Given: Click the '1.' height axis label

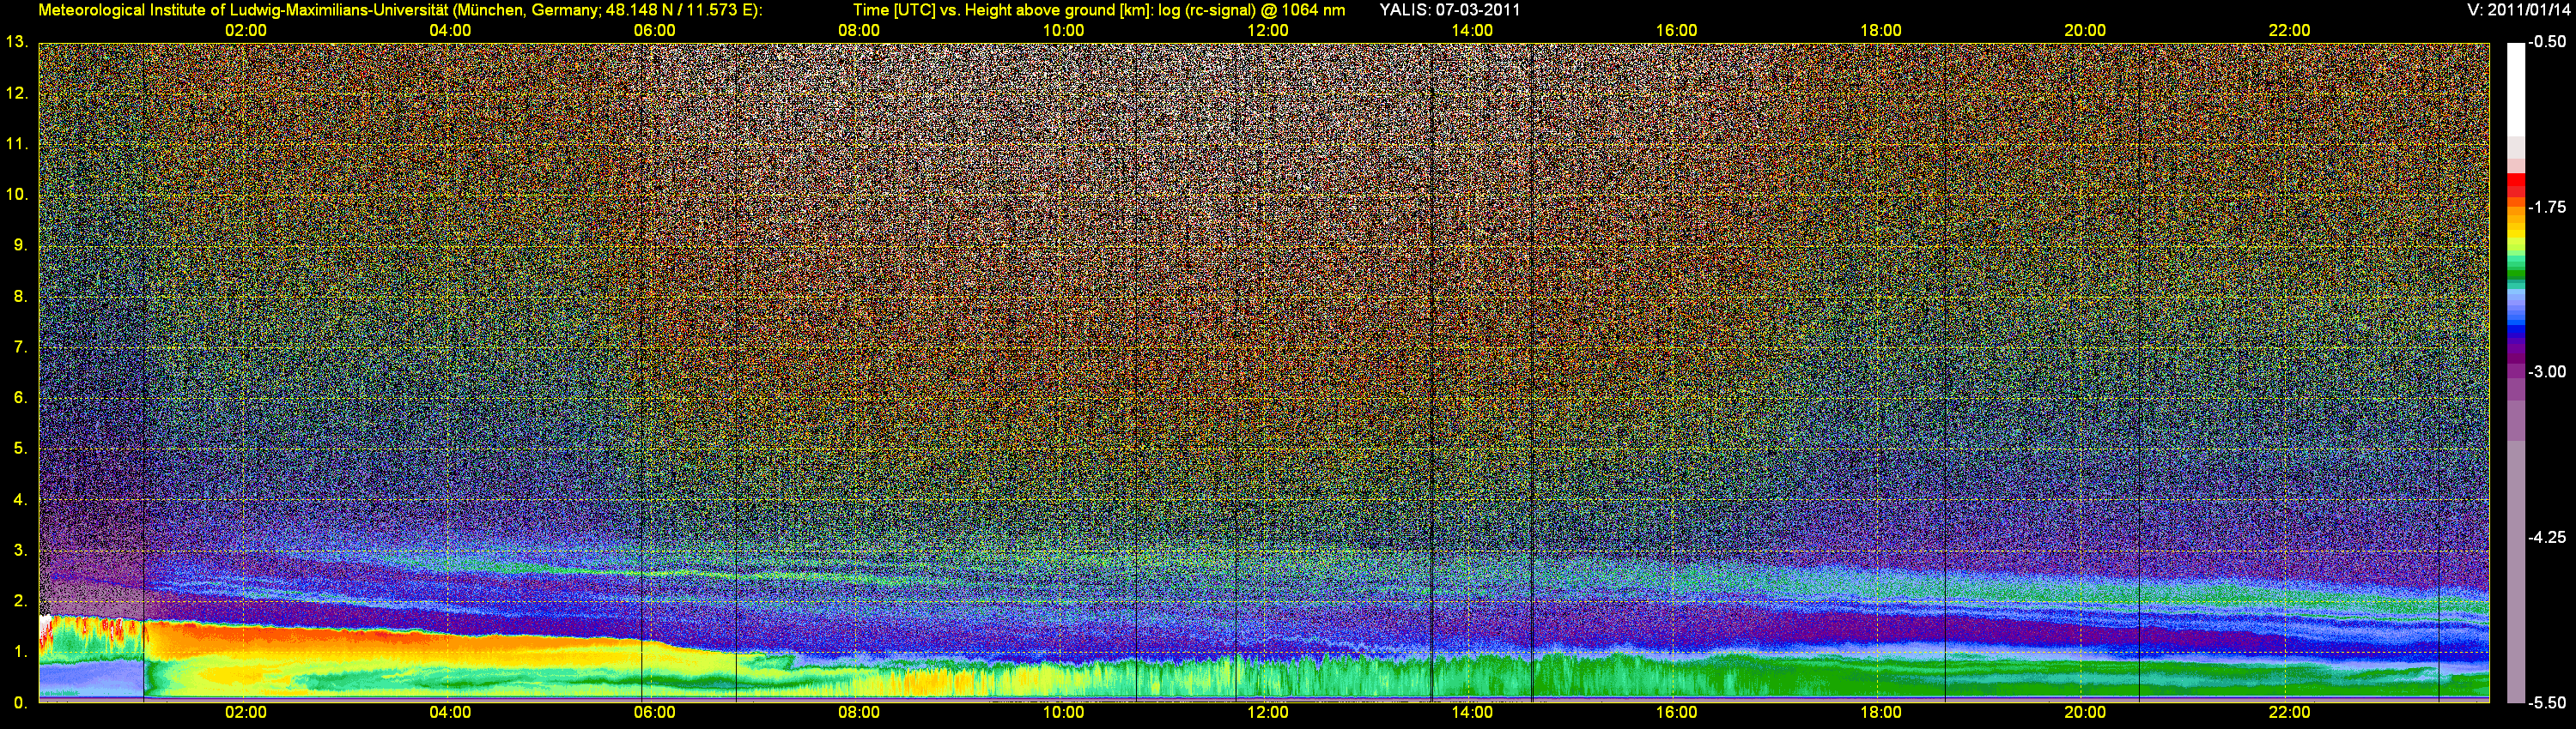Looking at the screenshot, I should pyautogui.click(x=20, y=652).
